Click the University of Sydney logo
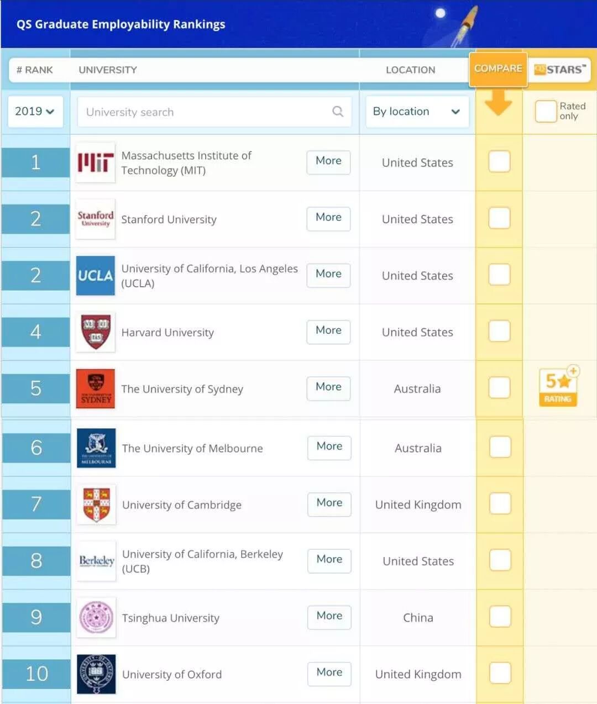Image resolution: width=597 pixels, height=704 pixels. tap(96, 388)
